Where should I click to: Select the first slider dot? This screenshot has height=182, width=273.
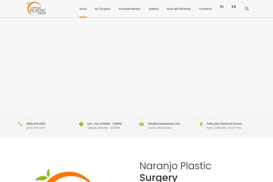[134, 107]
